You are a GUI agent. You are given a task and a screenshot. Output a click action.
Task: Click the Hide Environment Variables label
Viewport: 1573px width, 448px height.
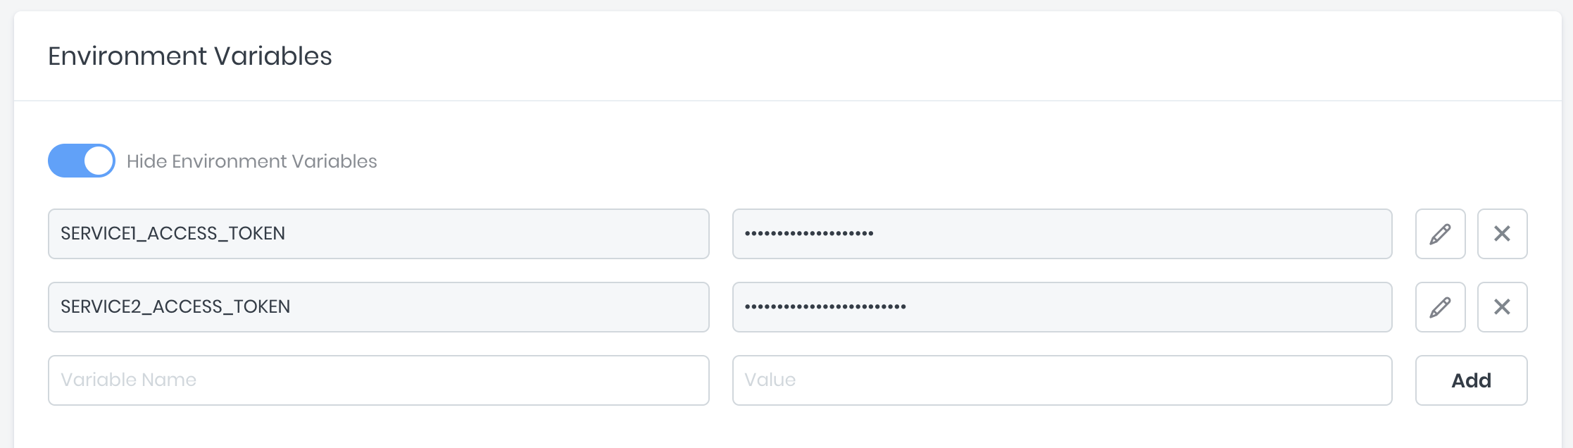[251, 161]
